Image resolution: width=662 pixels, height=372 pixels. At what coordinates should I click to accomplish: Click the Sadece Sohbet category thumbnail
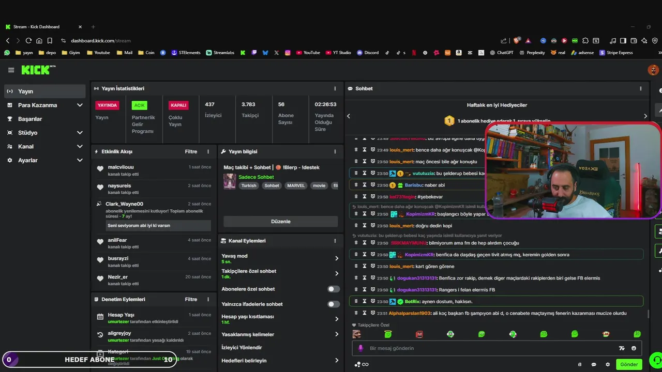coord(230,181)
